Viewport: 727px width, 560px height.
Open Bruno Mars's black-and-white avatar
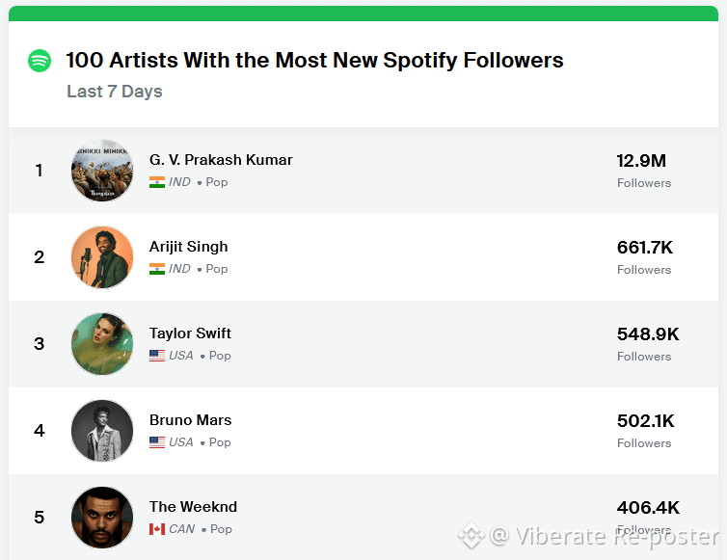tap(102, 431)
